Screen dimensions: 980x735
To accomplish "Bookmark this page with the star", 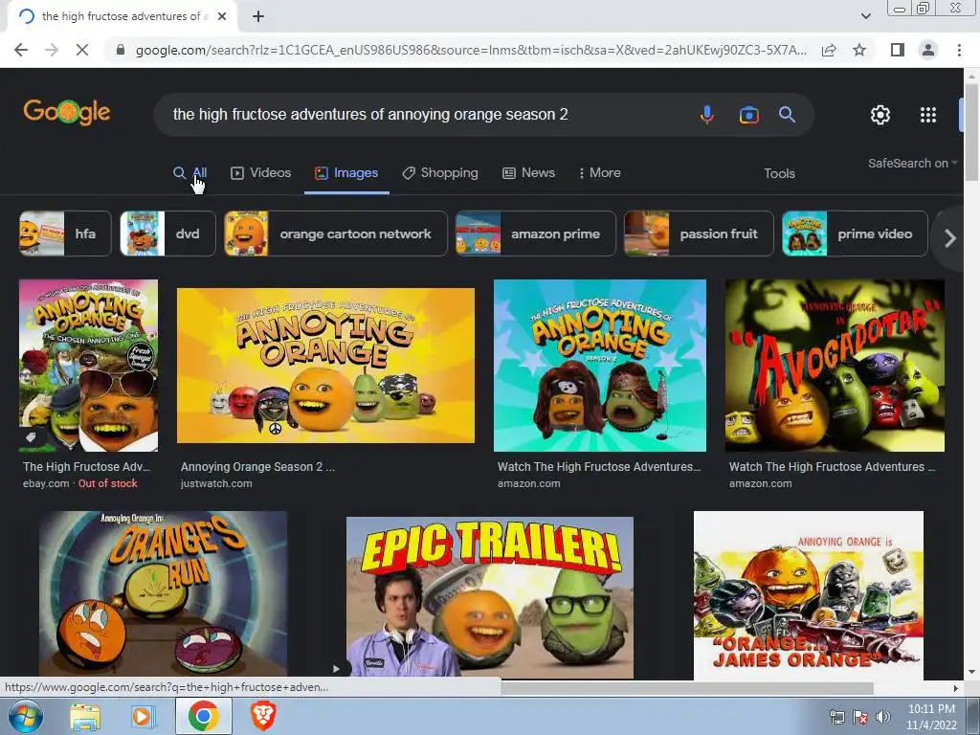I will coord(859,50).
